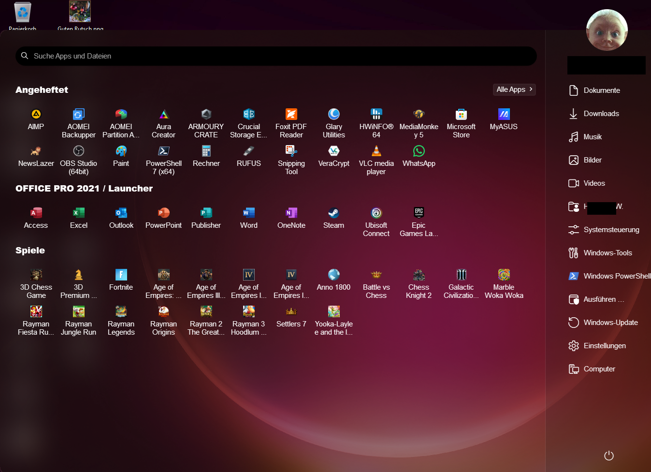Open Outlook
651x472 pixels.
121,218
